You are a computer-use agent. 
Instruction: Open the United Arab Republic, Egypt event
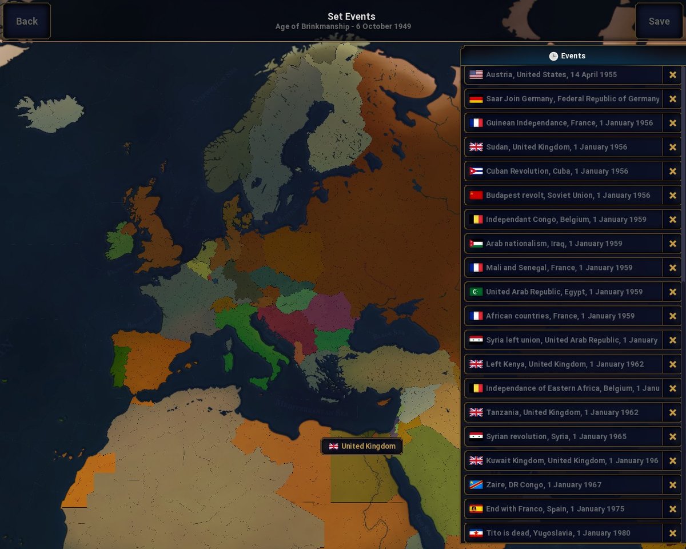[563, 292]
